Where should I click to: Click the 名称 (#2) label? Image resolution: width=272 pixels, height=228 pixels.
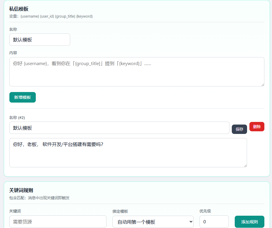tap(17, 118)
